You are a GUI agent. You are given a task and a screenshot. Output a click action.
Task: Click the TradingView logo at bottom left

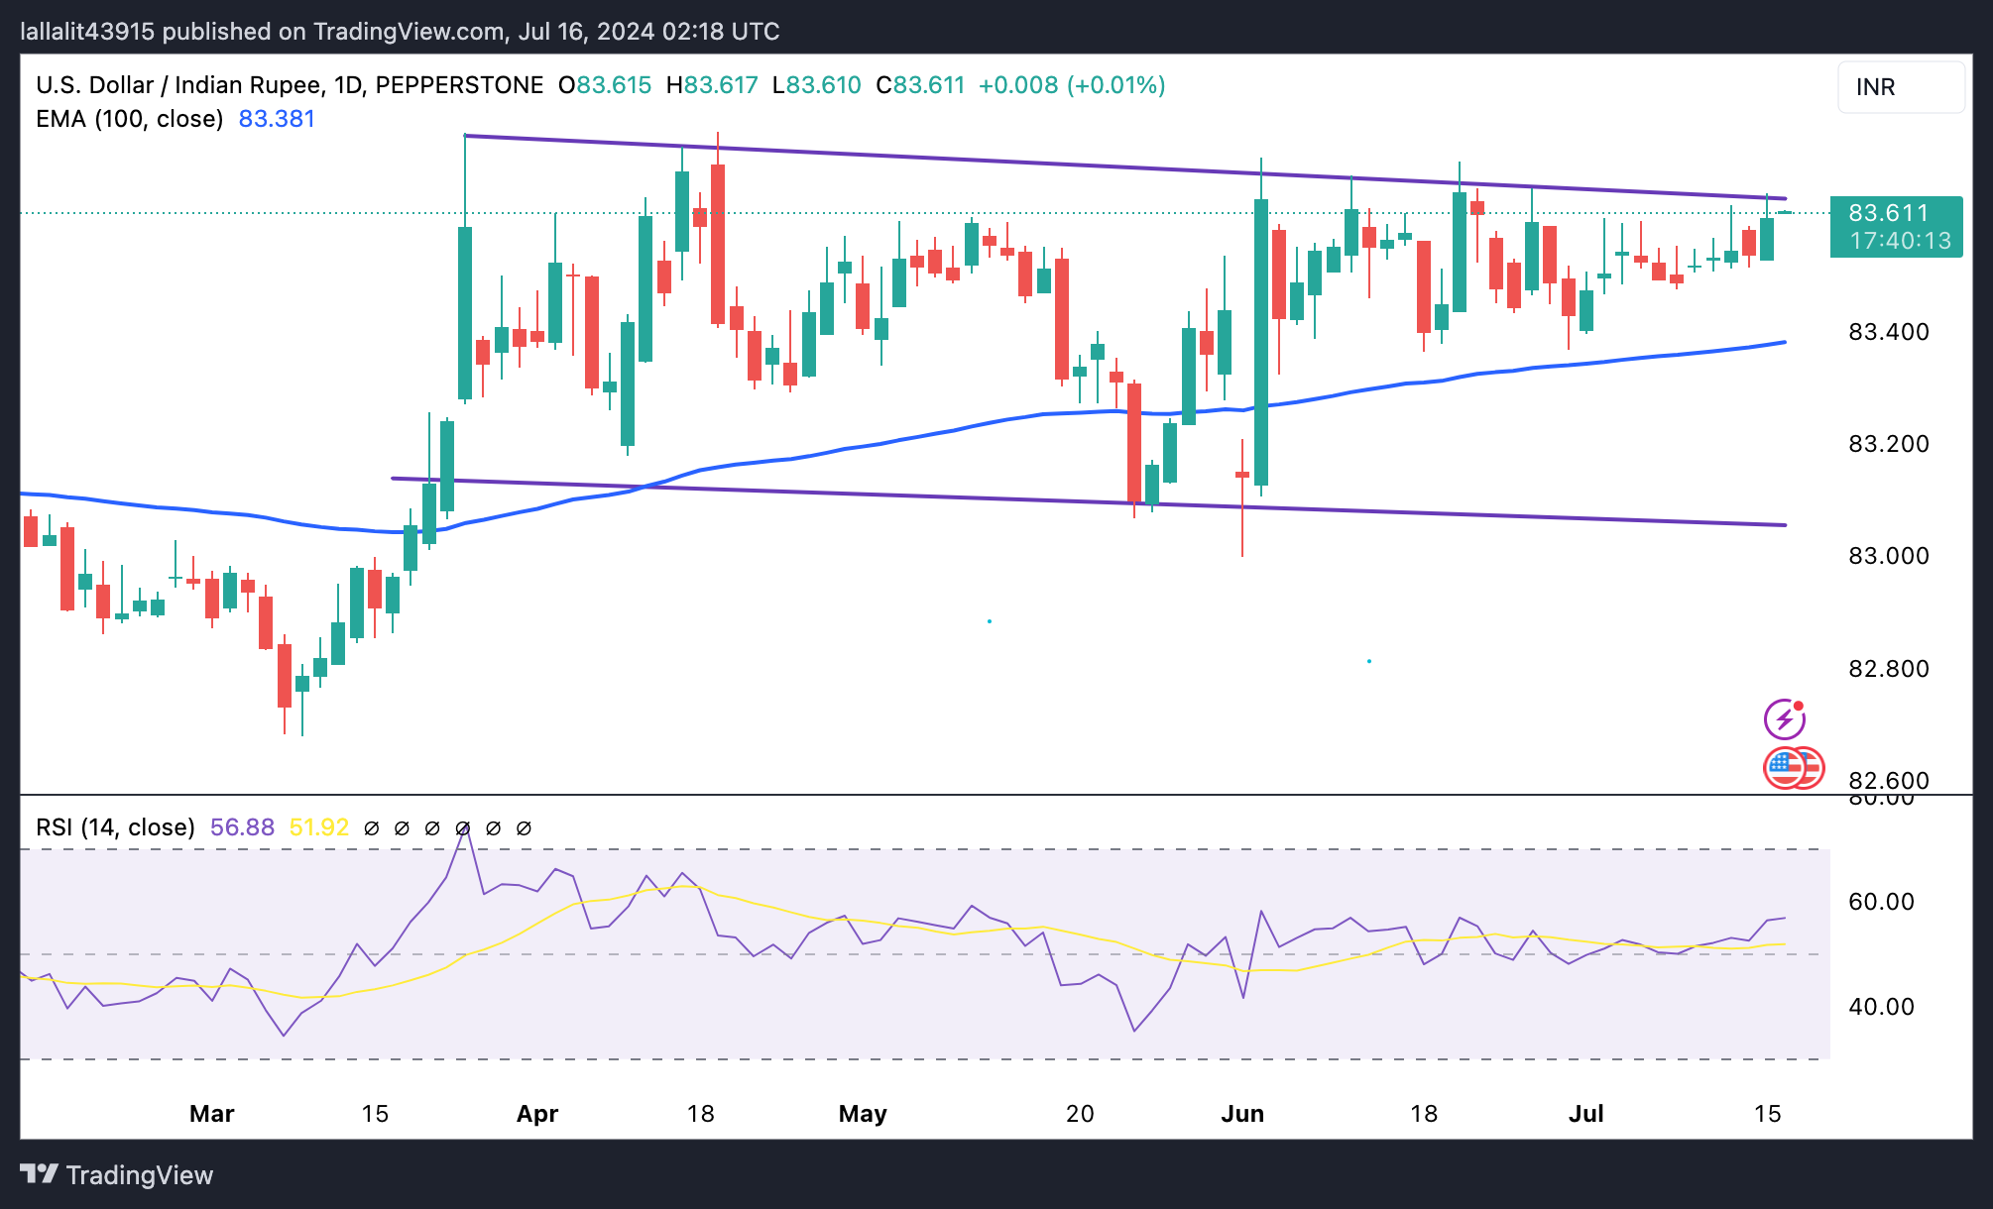point(116,1175)
